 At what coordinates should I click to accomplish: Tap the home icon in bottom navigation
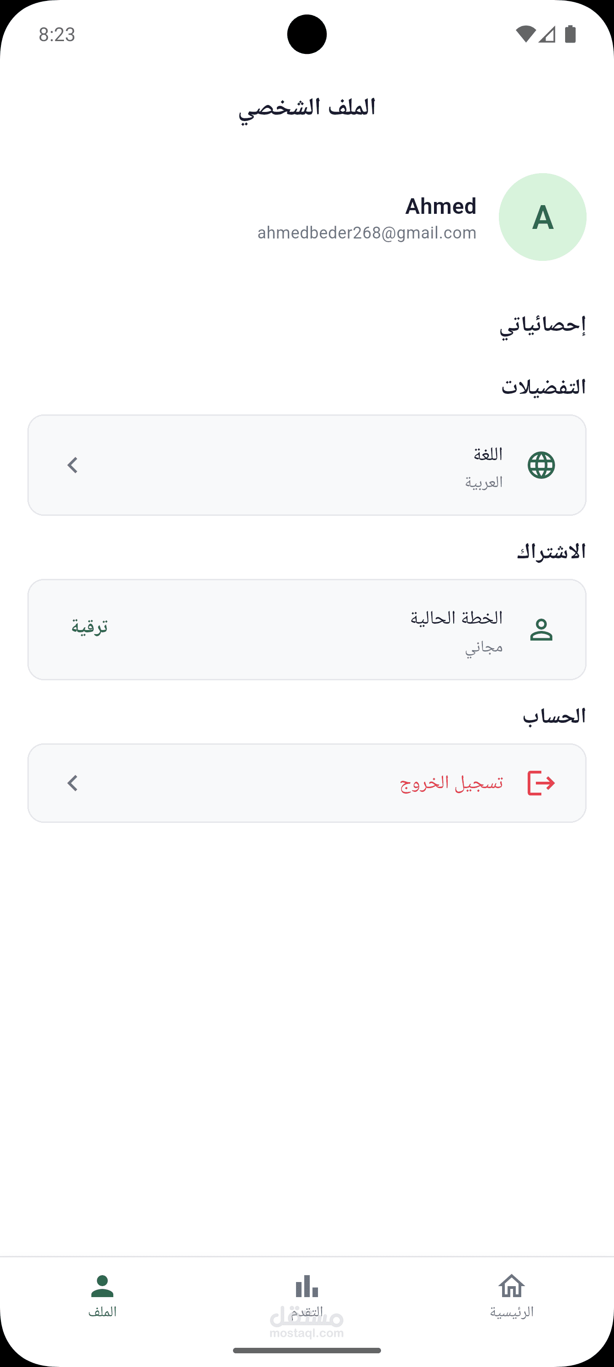(x=512, y=1286)
